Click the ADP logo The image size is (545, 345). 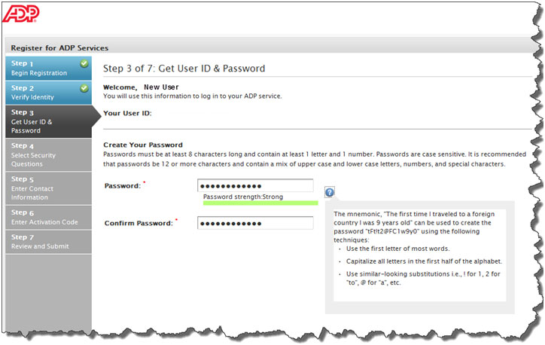click(x=21, y=14)
